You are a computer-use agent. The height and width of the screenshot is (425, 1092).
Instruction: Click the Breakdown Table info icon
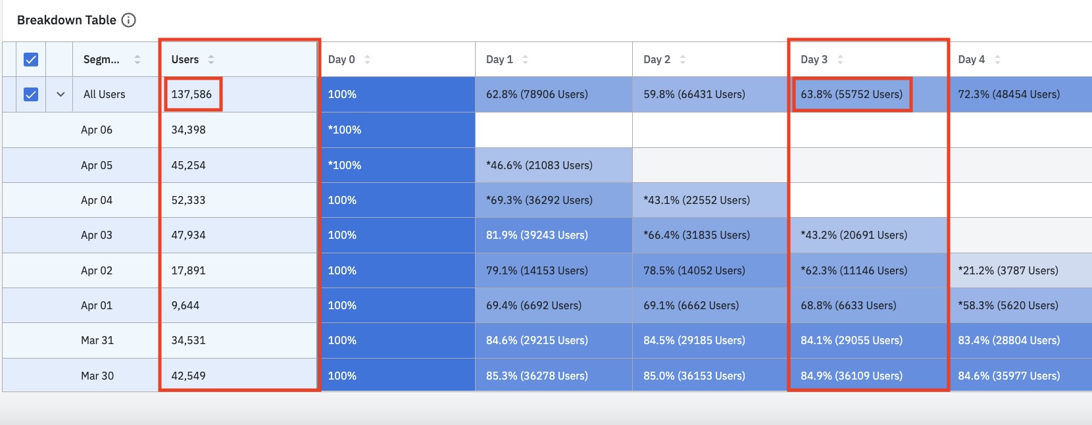click(129, 20)
